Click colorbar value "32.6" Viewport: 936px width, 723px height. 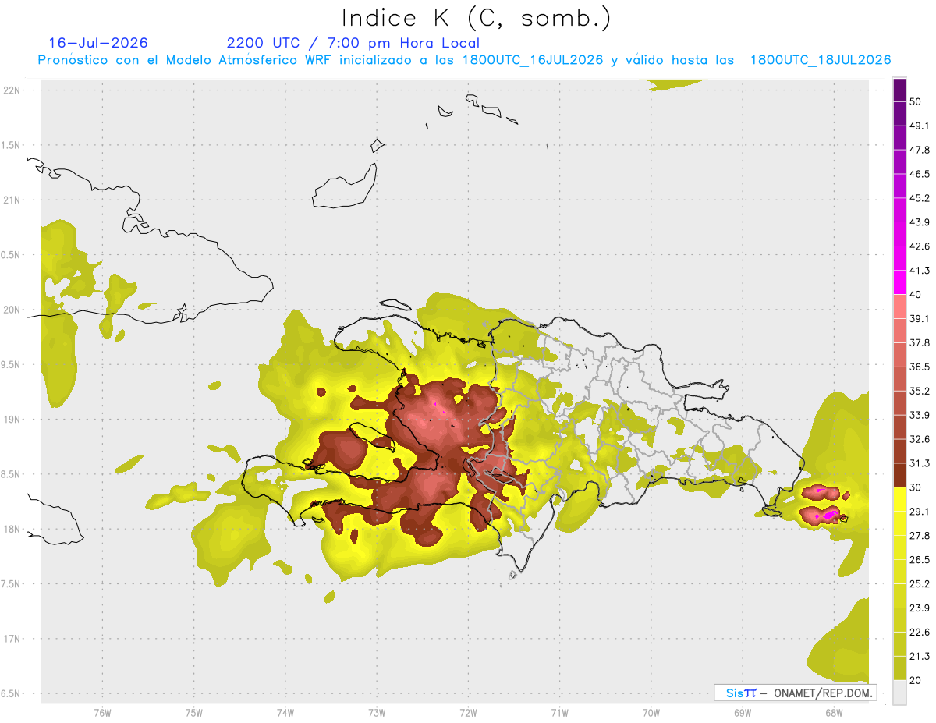920,439
